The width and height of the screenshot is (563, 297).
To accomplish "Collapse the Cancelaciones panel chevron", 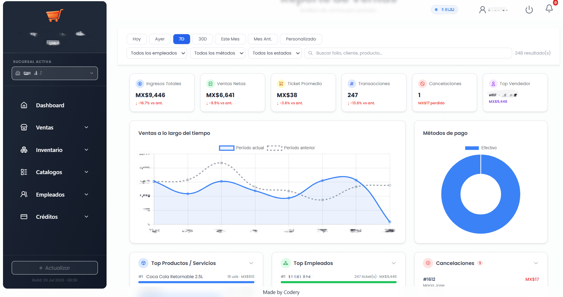I will click(x=536, y=263).
